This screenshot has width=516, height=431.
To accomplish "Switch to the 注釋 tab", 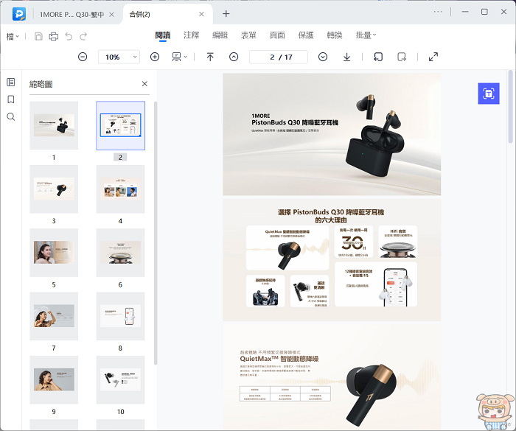I will [191, 35].
